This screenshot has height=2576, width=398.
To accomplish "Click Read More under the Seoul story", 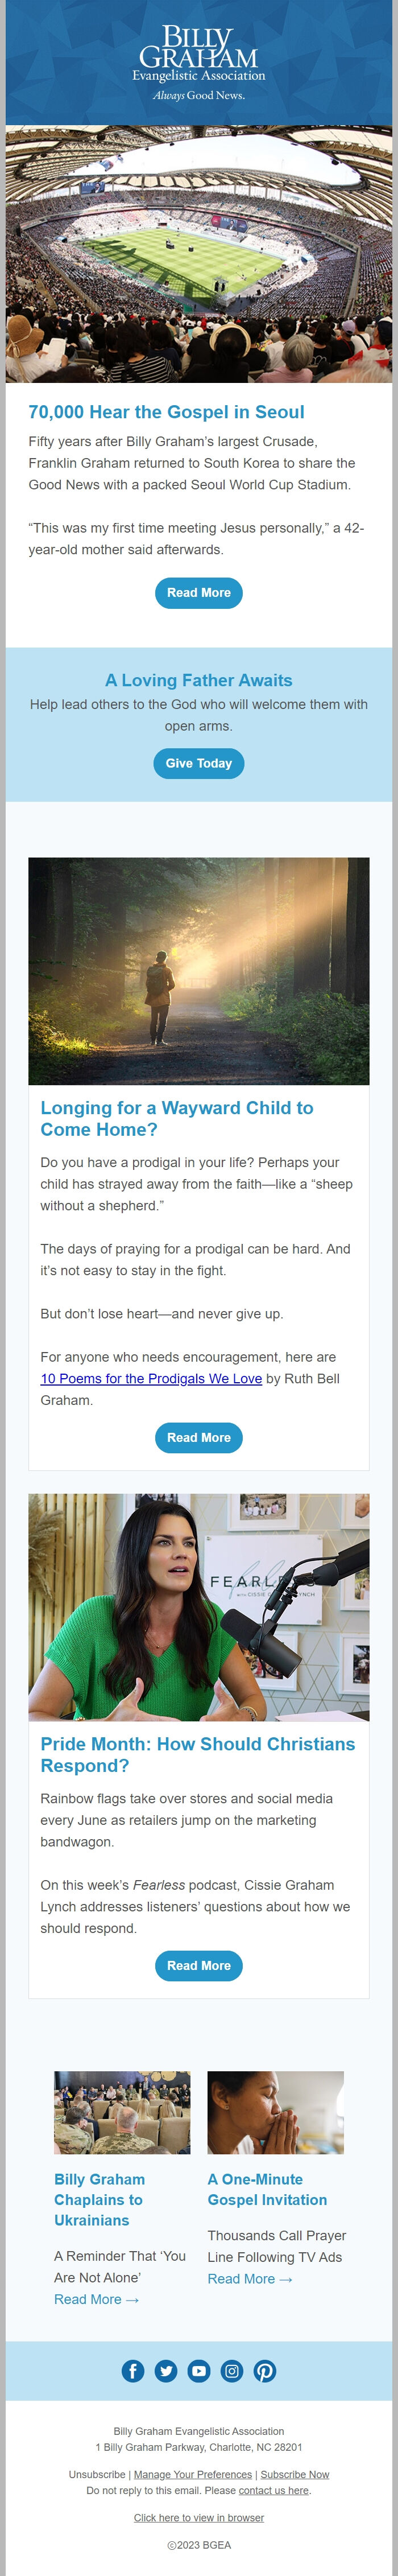I will tap(199, 592).
